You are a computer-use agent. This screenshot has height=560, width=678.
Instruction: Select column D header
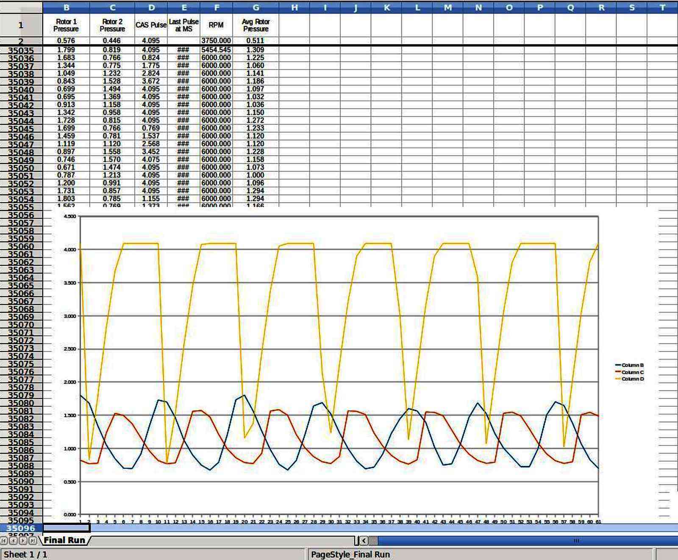pos(151,7)
